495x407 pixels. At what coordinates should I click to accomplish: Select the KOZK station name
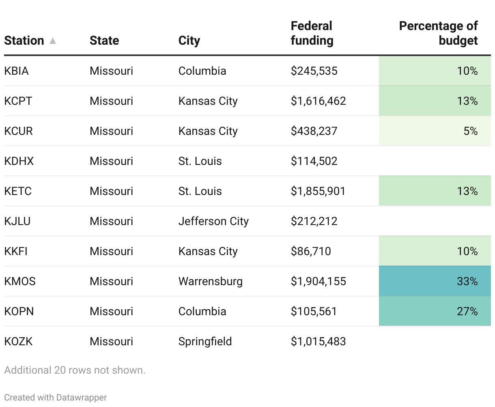click(18, 341)
